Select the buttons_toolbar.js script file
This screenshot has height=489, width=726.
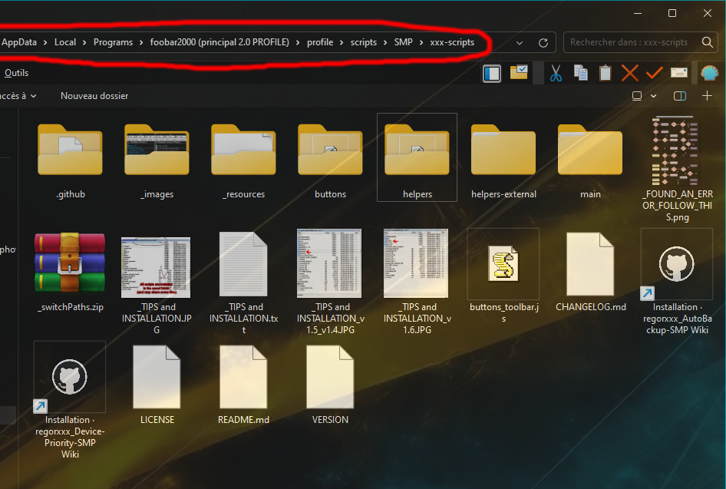[x=503, y=277]
